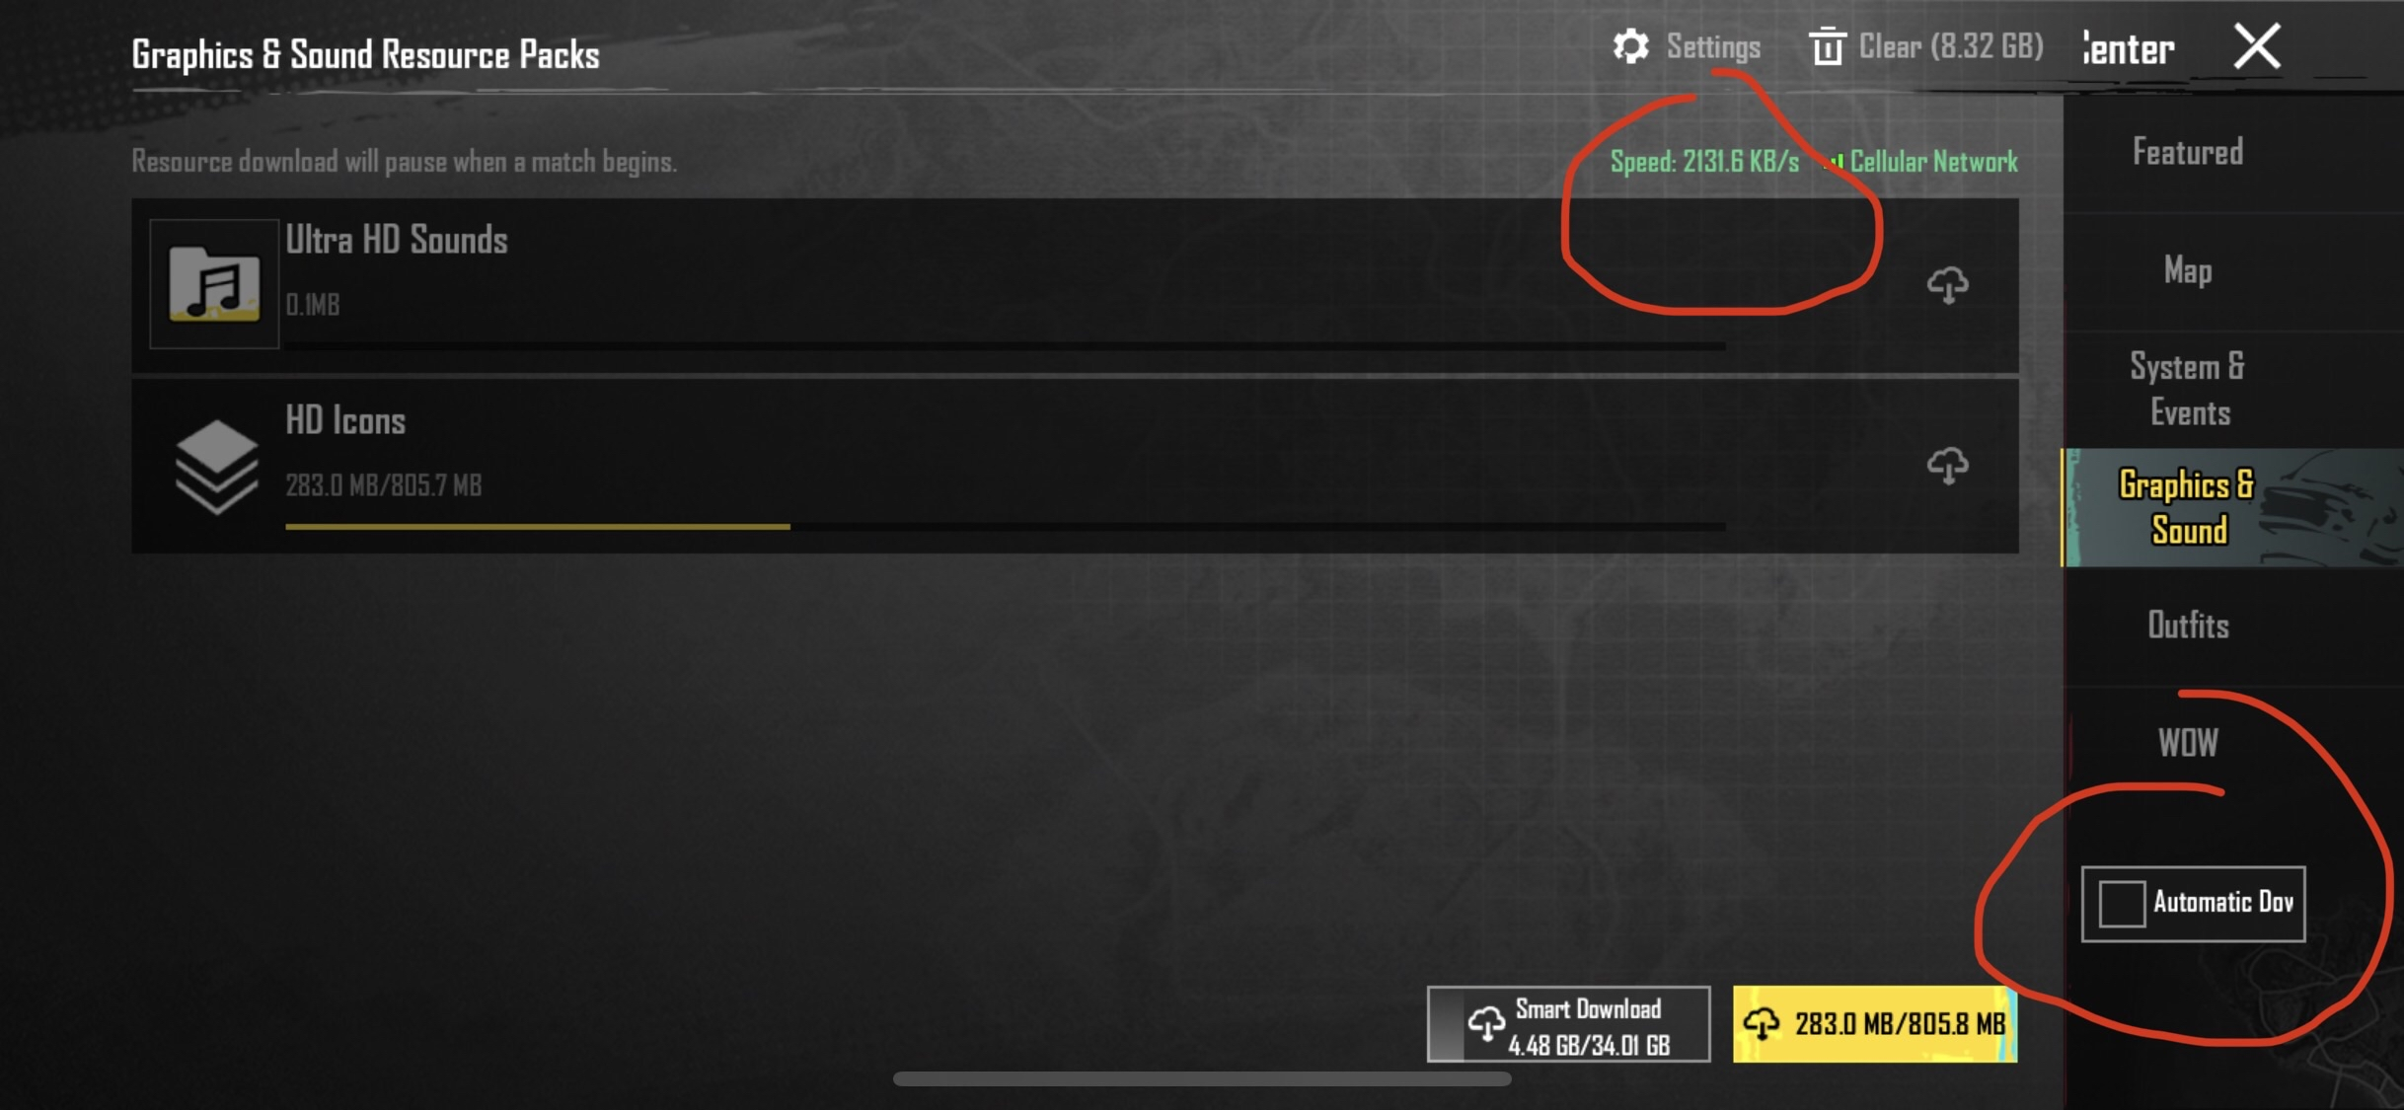Switch to the WOW tab
This screenshot has height=1110, width=2404.
tap(2188, 743)
